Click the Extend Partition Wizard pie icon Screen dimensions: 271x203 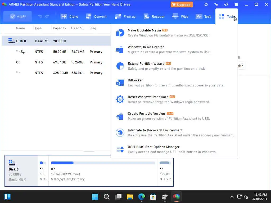[120, 66]
